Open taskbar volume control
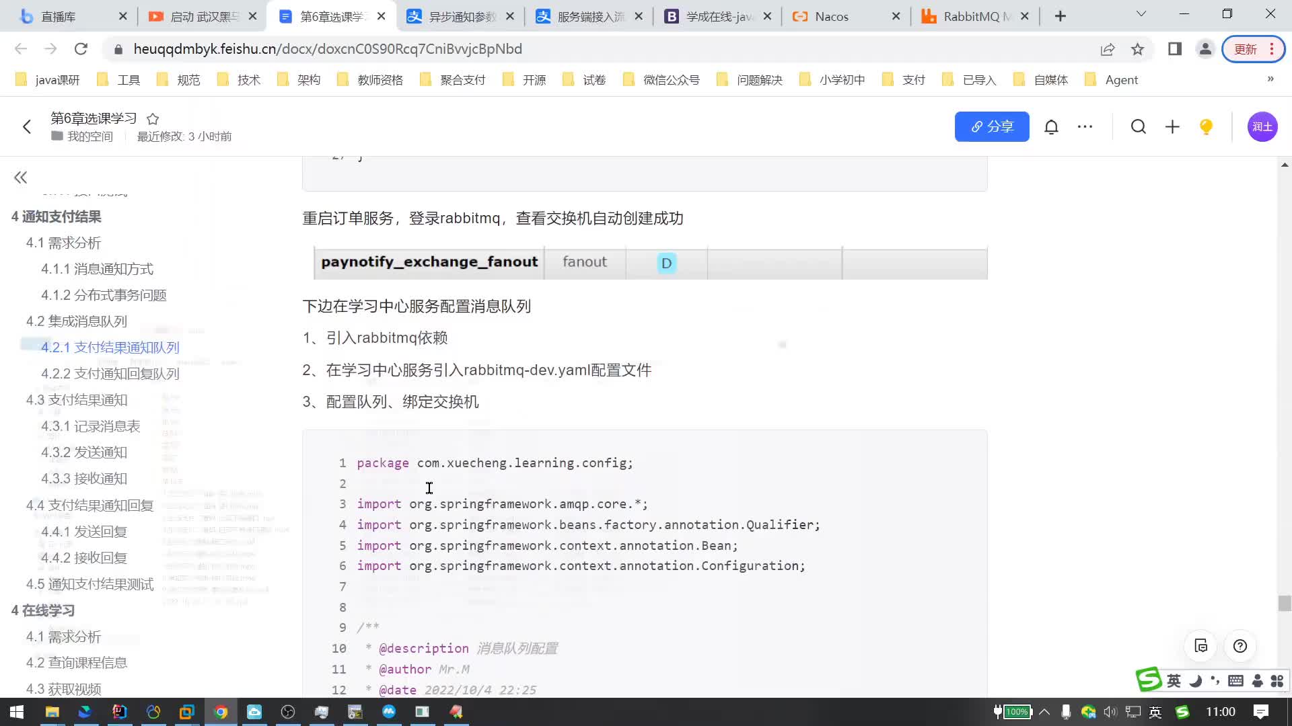Image resolution: width=1292 pixels, height=726 pixels. 1110,712
